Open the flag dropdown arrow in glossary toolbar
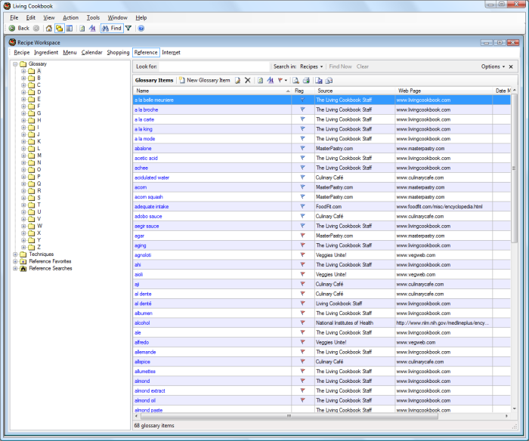Viewport: 529px width, 441px height. [286, 80]
